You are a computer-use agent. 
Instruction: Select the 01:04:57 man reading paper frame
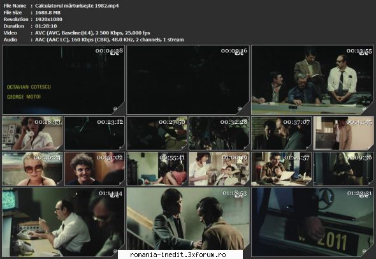pyautogui.click(x=281, y=169)
